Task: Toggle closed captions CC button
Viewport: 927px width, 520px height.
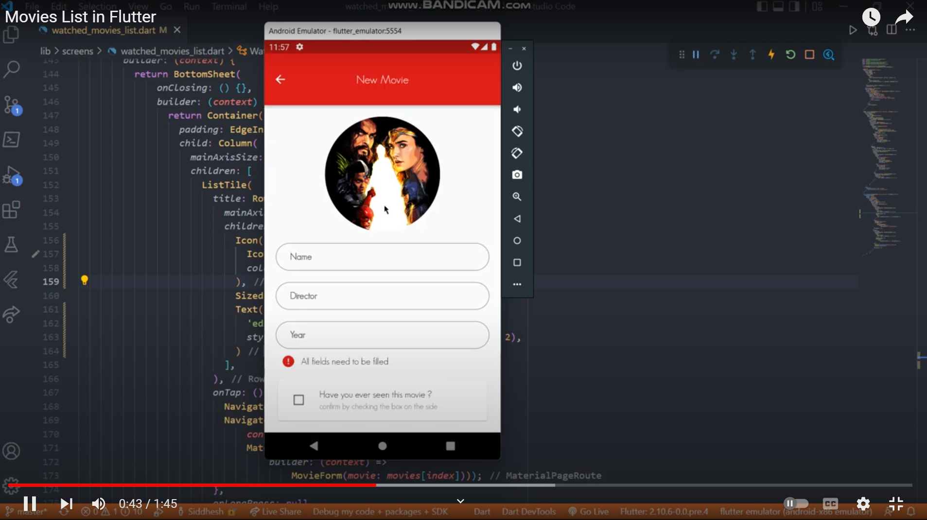Action: 830,503
